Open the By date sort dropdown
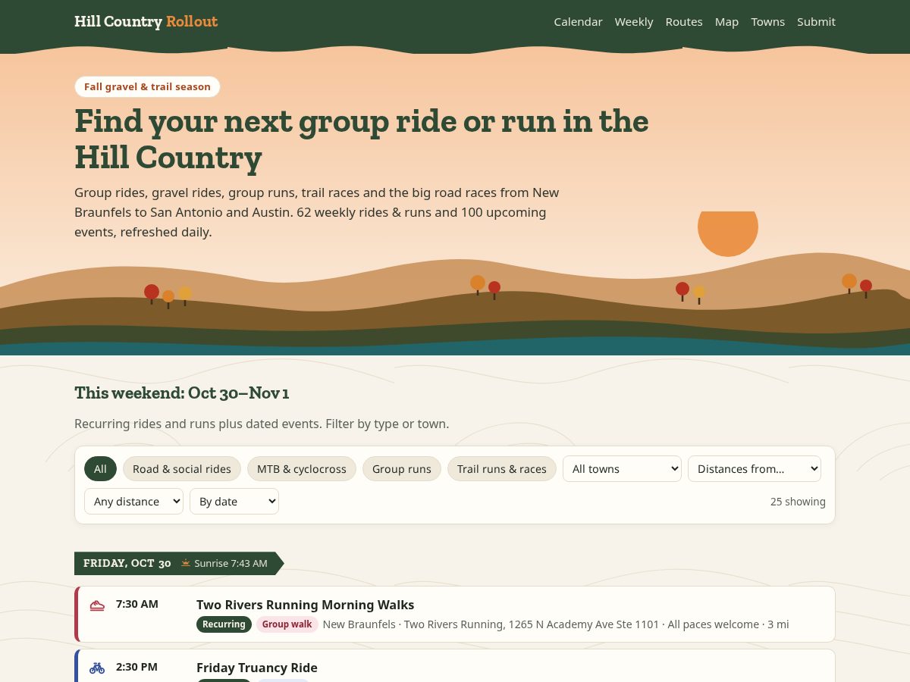The image size is (910, 682). click(234, 502)
